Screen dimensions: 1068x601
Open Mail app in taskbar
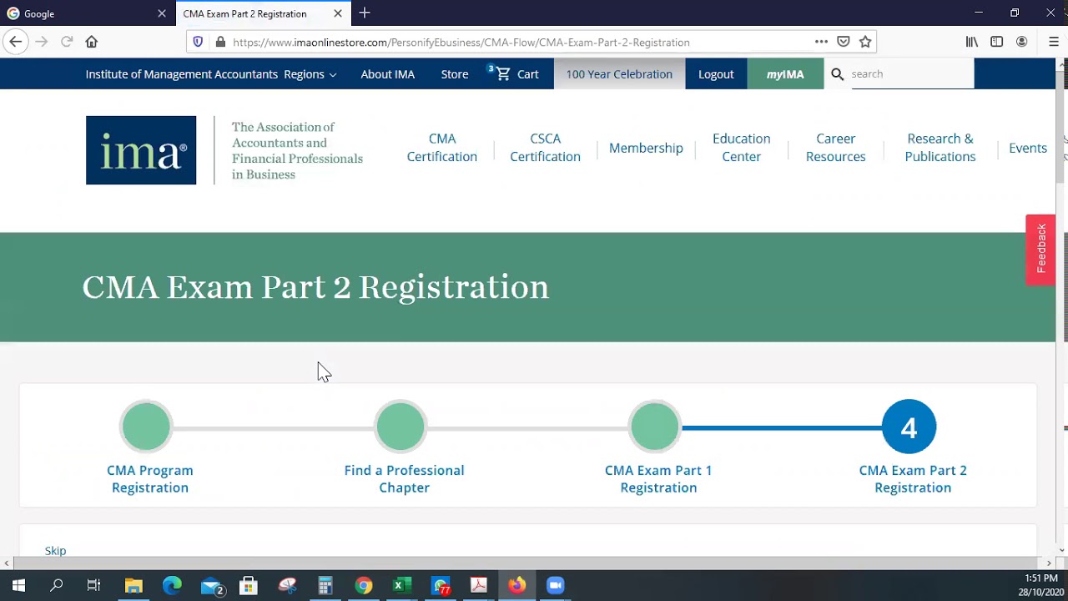pos(212,585)
